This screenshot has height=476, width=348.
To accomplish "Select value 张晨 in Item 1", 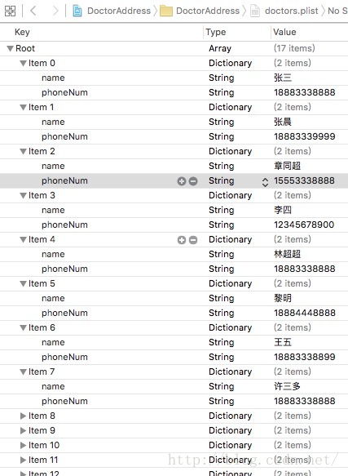I will [283, 122].
